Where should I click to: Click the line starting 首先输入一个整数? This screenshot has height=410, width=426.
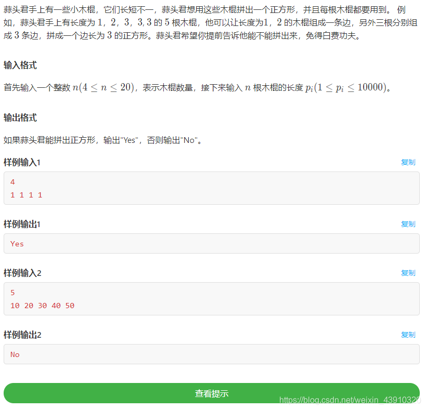198,87
